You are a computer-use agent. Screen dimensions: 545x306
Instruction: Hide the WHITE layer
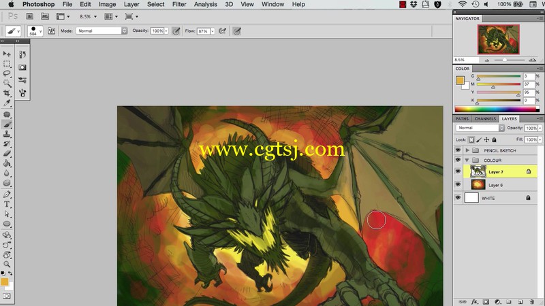point(458,198)
